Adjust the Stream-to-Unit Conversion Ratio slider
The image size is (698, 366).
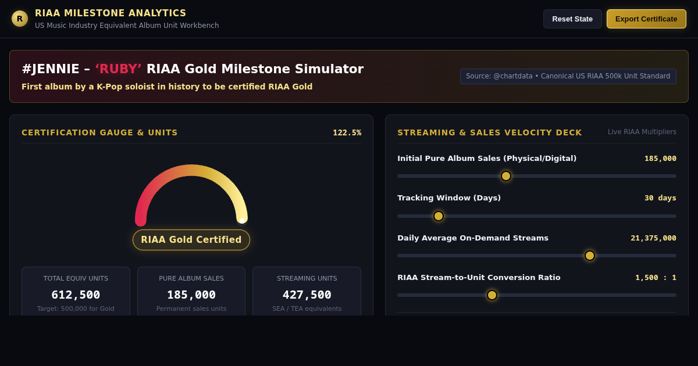[x=537, y=295]
